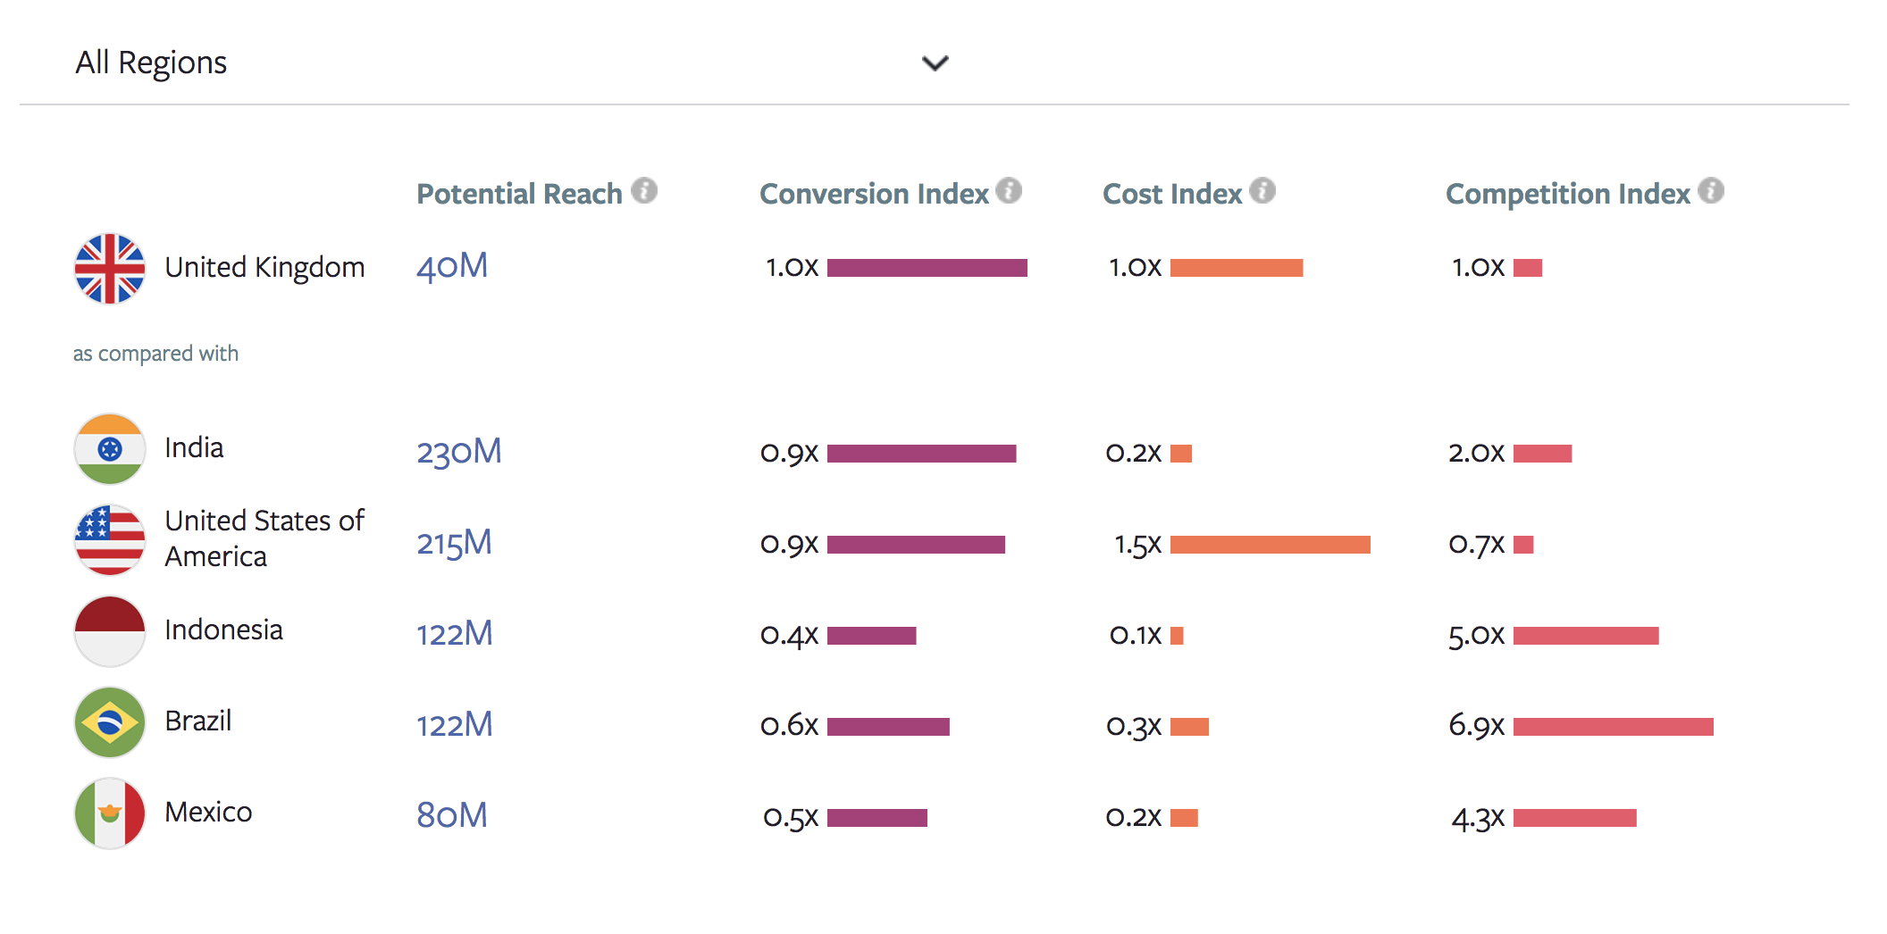The width and height of the screenshot is (1887, 934).
Task: Click the USA 1.5x cost index bar
Action: pos(1270,545)
